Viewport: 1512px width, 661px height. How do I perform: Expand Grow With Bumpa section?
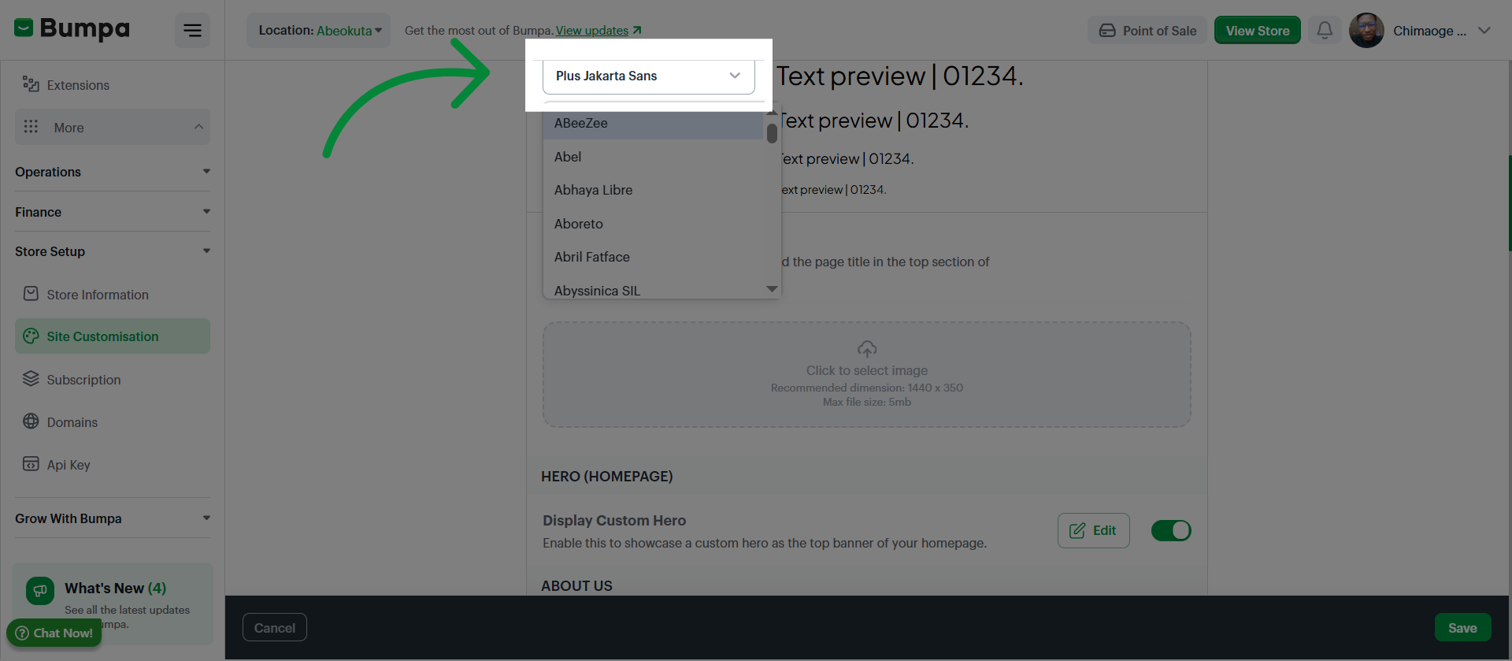tap(113, 518)
